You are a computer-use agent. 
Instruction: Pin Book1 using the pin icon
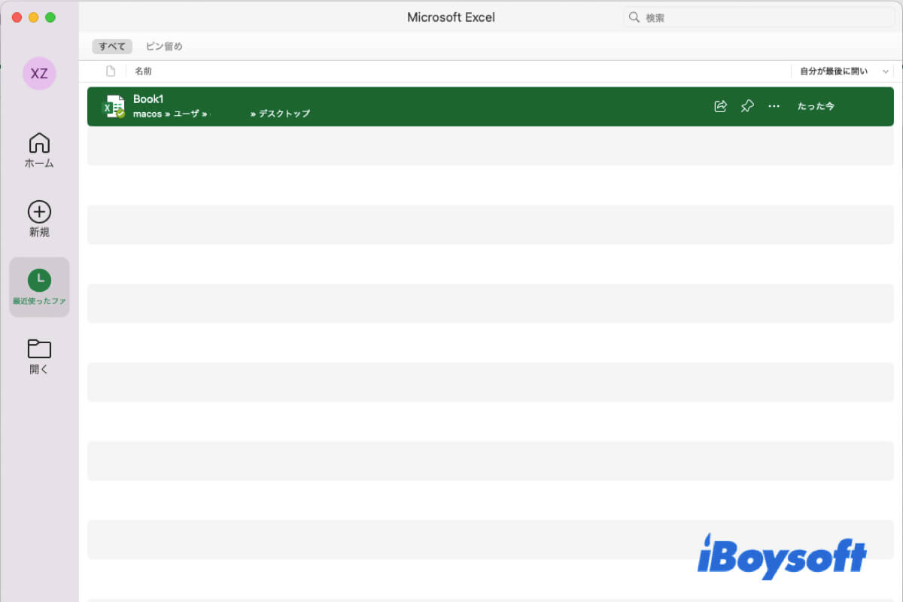746,106
